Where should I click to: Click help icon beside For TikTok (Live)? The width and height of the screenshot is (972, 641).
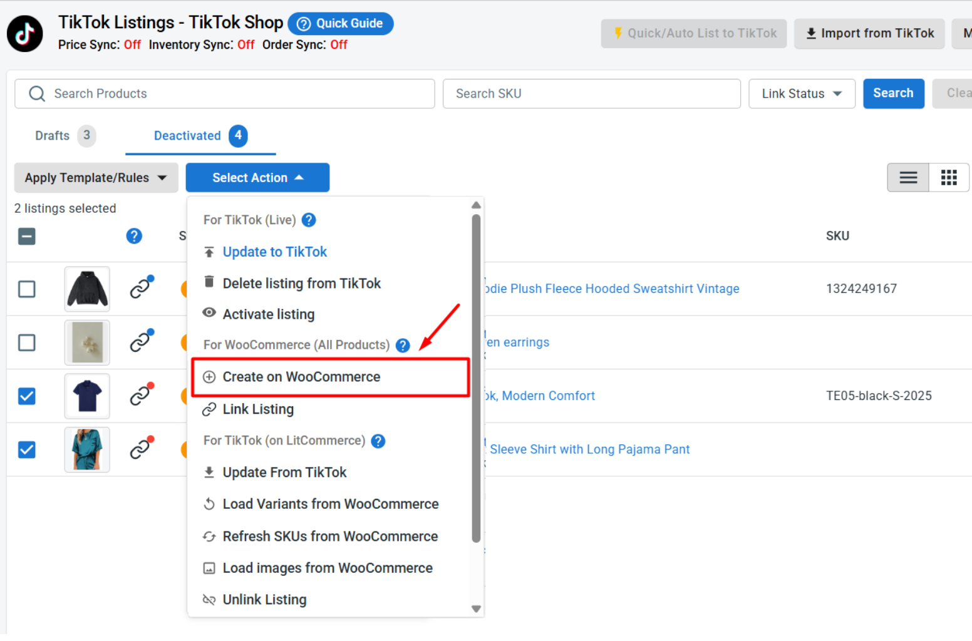309,220
